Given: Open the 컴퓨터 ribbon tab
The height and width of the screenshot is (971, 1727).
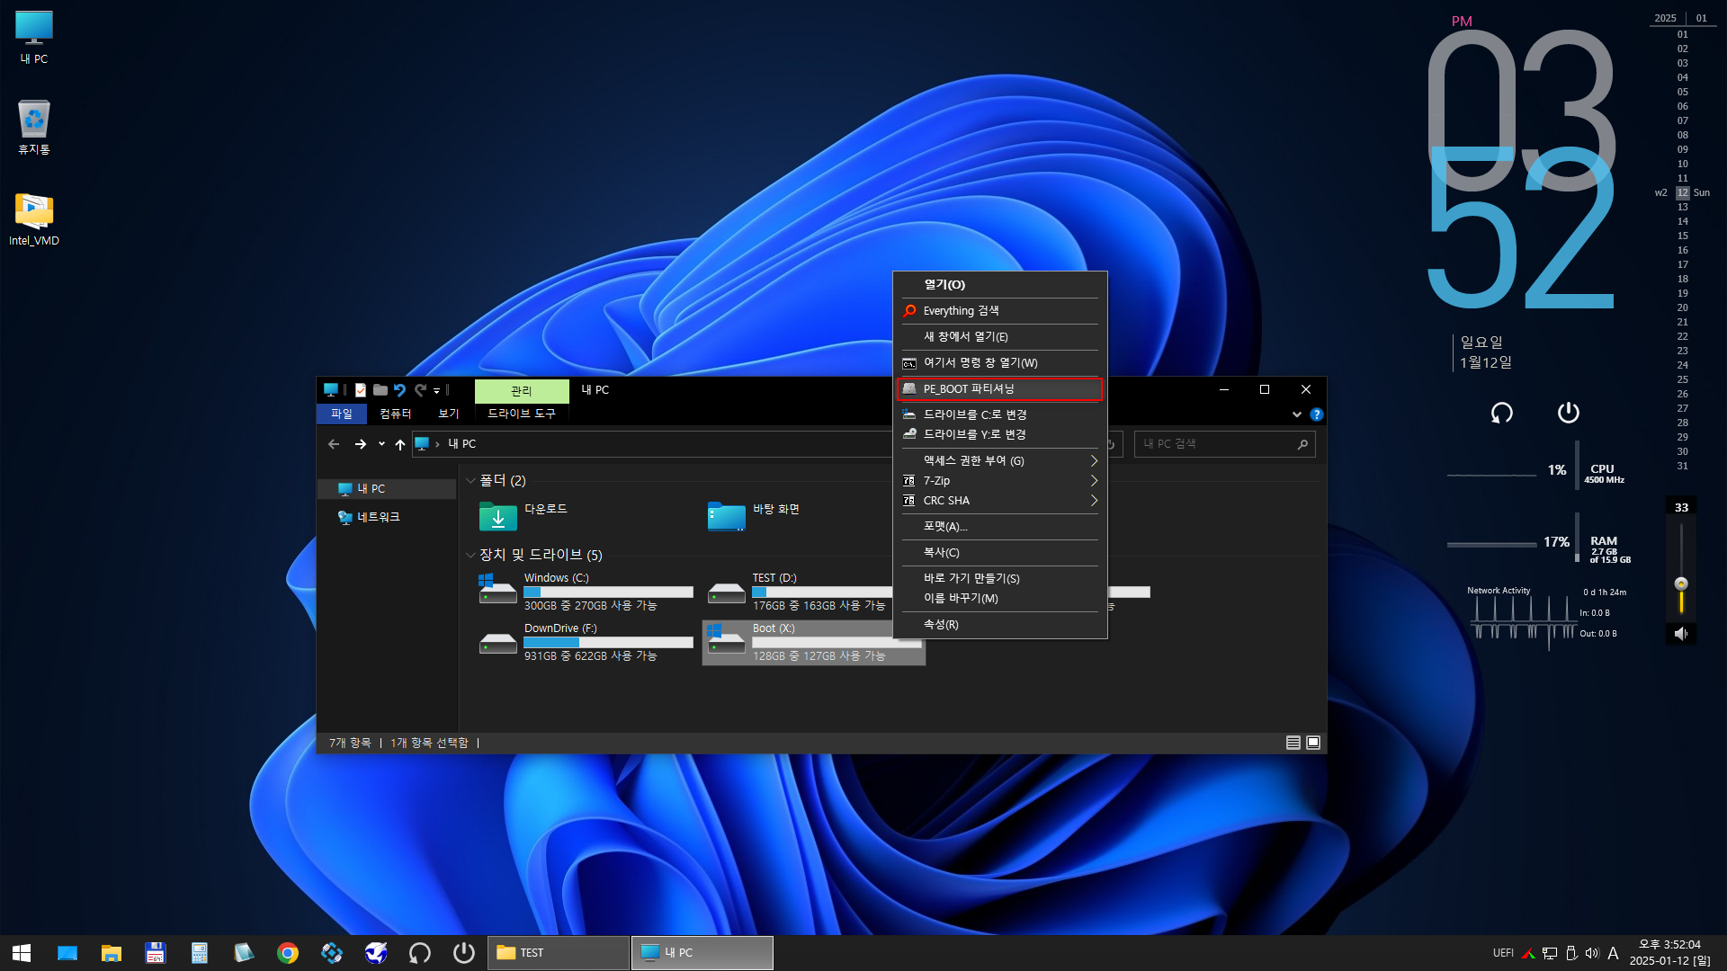Looking at the screenshot, I should (395, 414).
